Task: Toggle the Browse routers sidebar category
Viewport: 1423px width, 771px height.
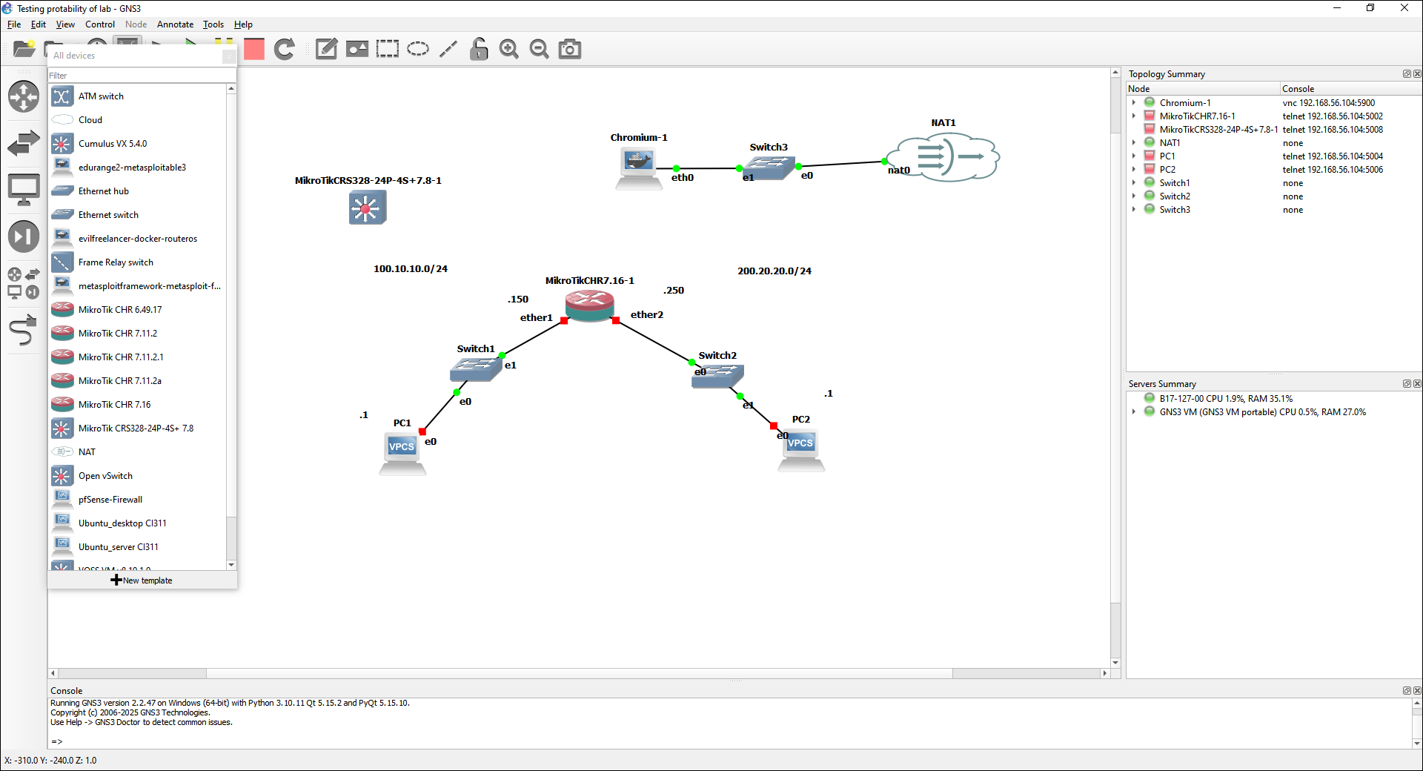Action: point(24,97)
